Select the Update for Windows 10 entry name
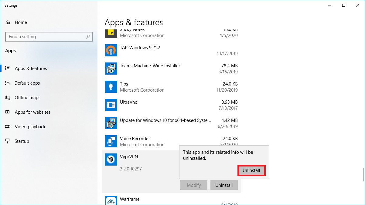This screenshot has width=365, height=205. click(165, 120)
